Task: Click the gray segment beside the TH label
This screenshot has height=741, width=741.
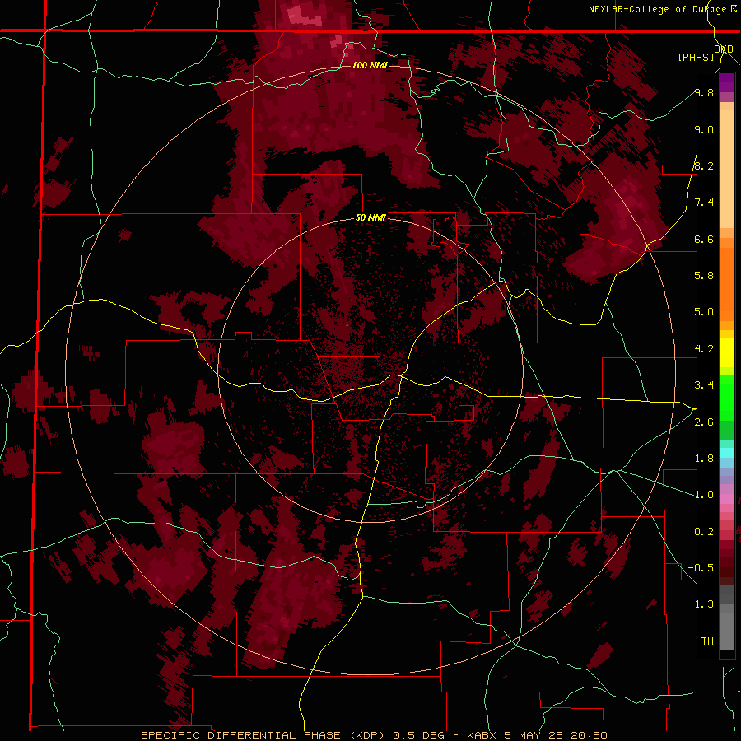Action: tap(727, 633)
